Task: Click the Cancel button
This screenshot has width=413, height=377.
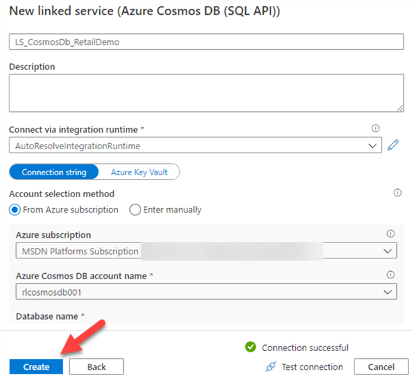Action: [x=381, y=367]
